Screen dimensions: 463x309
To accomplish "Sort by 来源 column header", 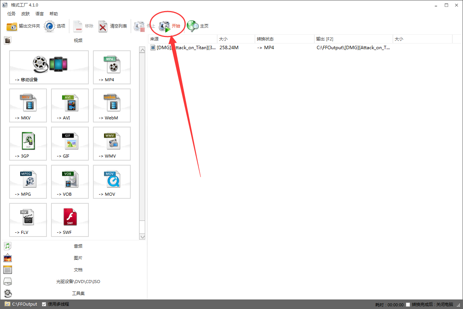I will point(183,39).
